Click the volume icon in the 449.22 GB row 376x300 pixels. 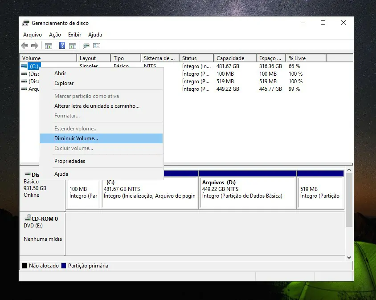24,89
